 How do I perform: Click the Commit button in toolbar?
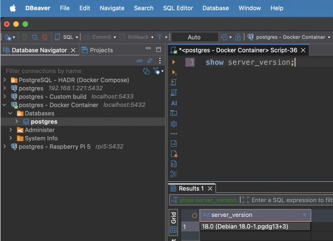click(x=98, y=37)
